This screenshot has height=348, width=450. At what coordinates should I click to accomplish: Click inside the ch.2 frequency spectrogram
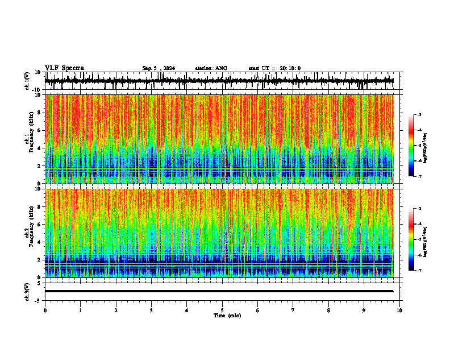[x=219, y=233]
